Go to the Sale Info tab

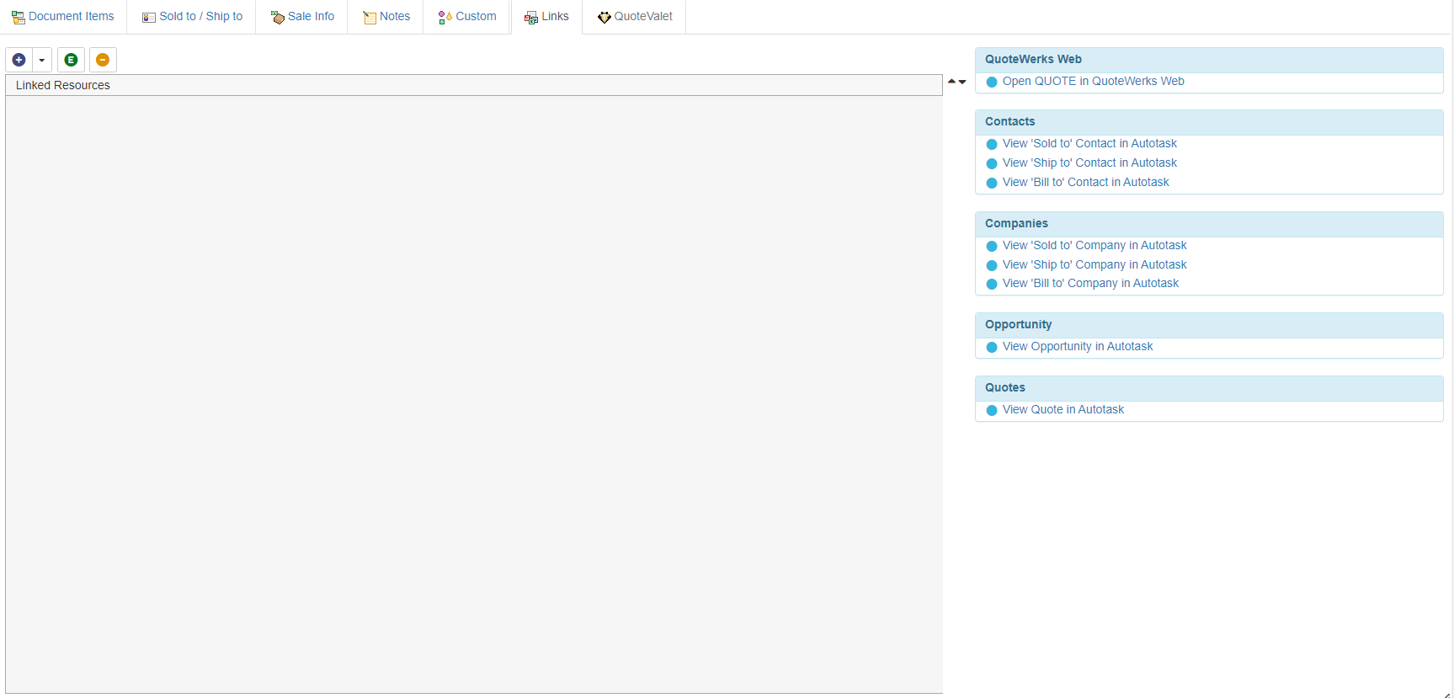(302, 17)
